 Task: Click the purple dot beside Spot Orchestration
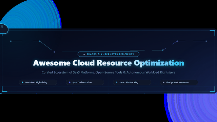click(x=70, y=82)
